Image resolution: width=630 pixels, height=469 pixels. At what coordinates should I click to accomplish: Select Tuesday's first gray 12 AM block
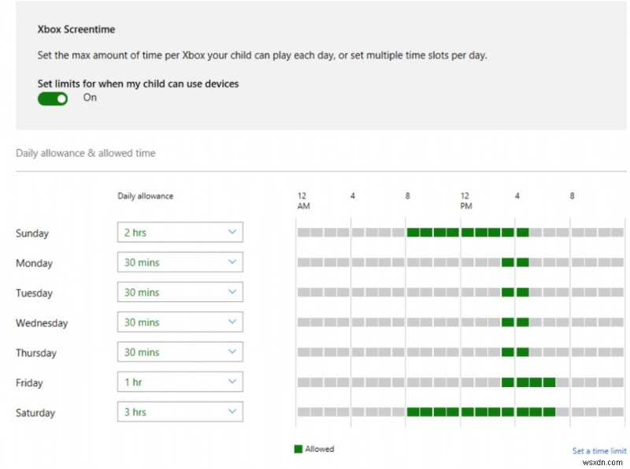click(303, 292)
